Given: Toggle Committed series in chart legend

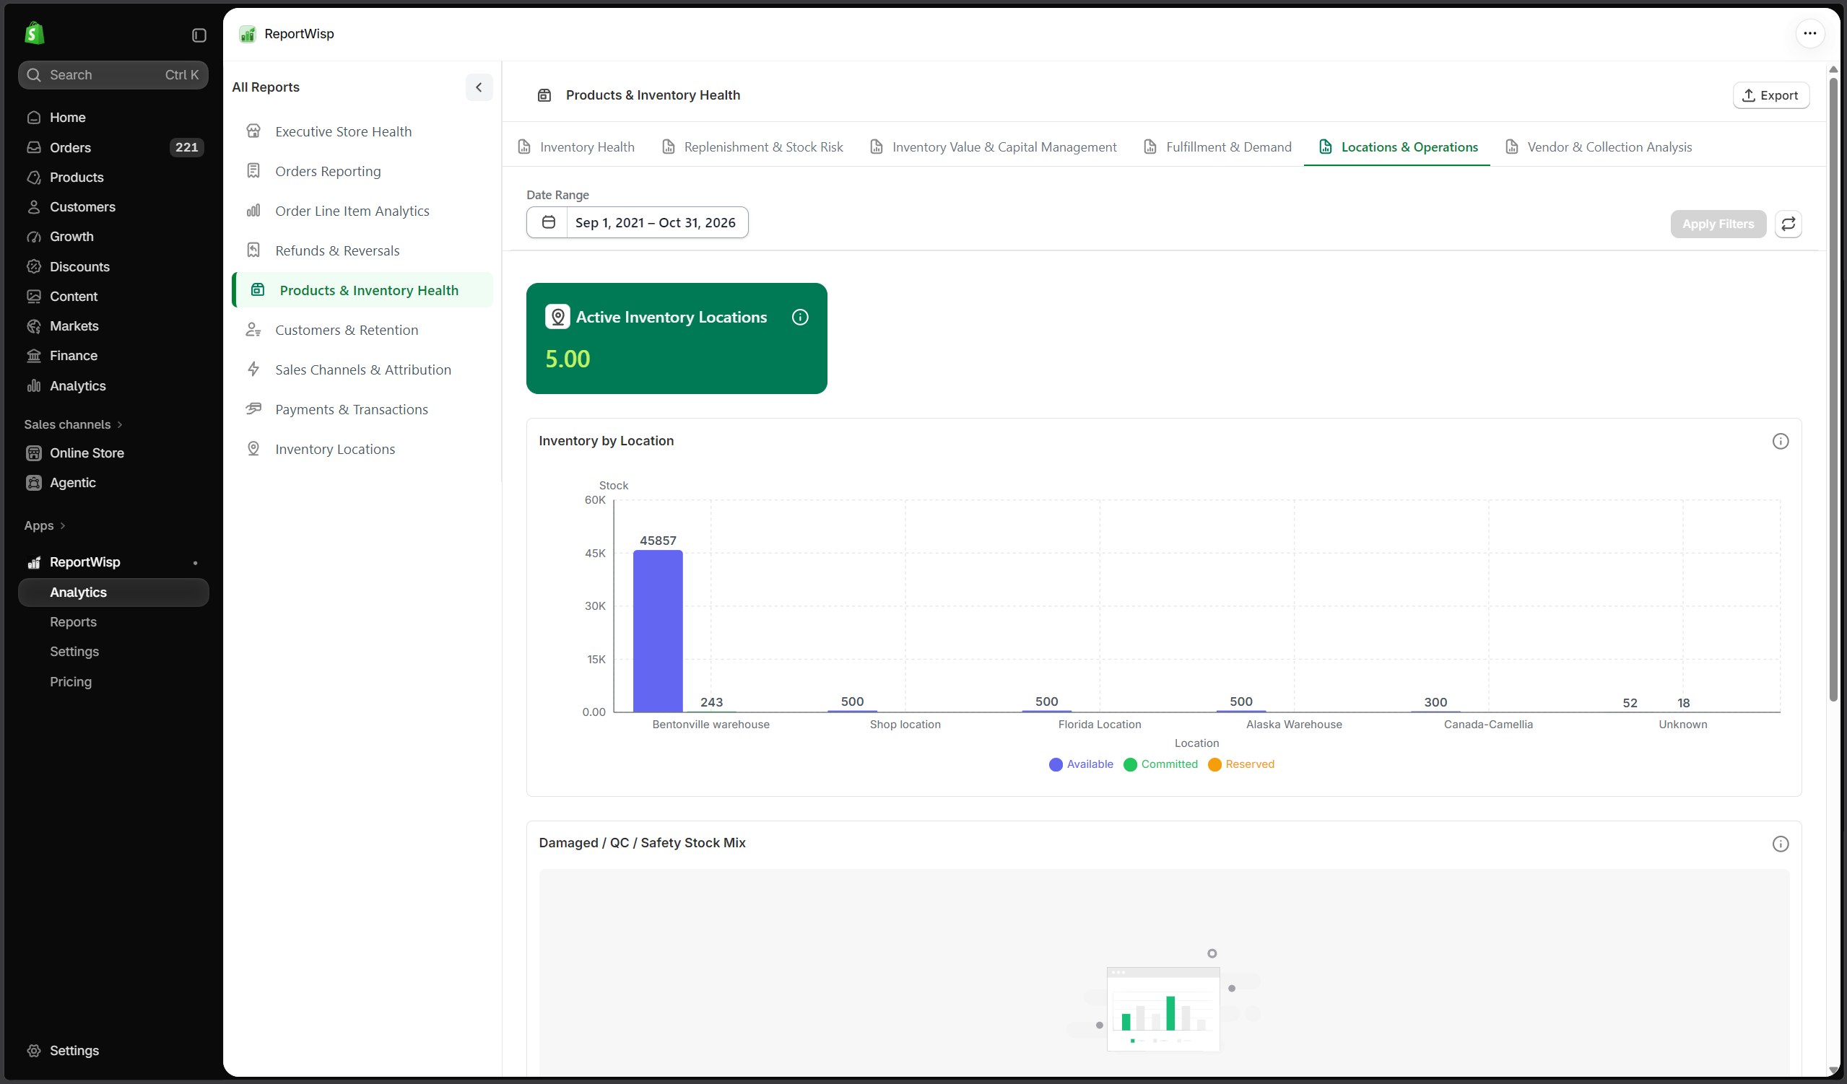Looking at the screenshot, I should point(1161,764).
